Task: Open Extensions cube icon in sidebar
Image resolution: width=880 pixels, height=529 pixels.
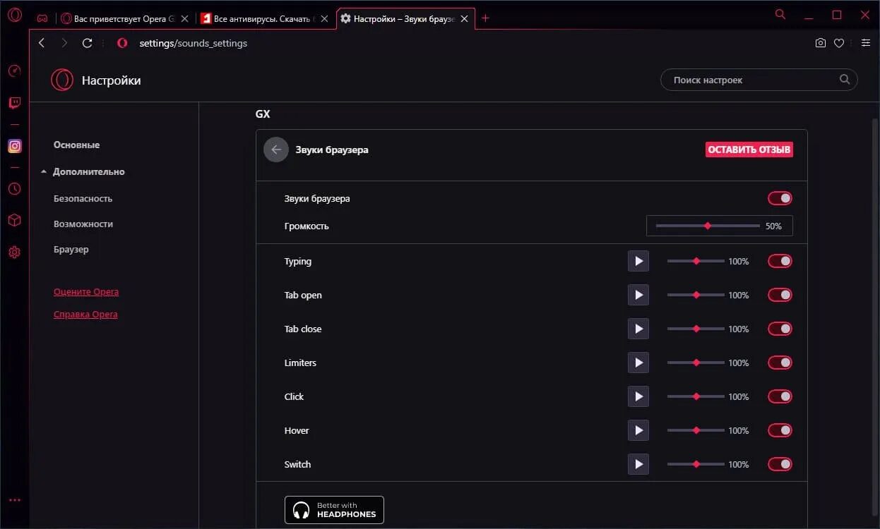Action: click(14, 221)
